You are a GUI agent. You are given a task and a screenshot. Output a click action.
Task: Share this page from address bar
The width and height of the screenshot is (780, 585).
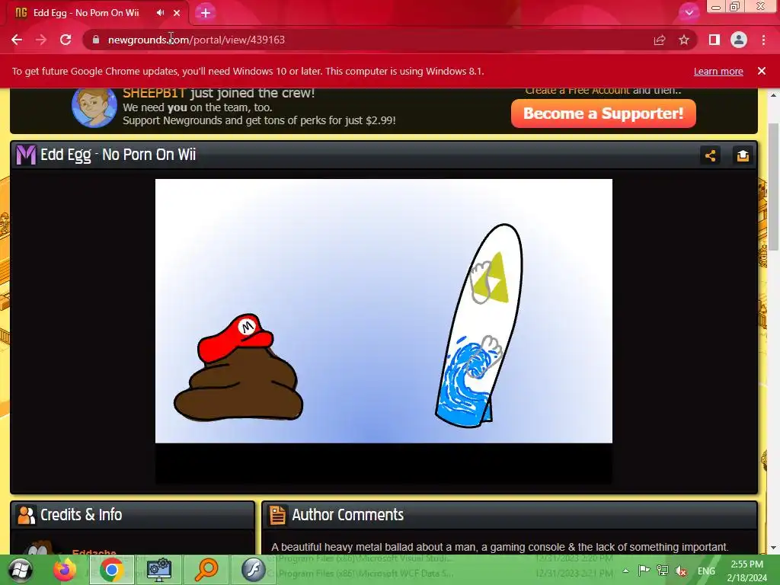tap(660, 40)
